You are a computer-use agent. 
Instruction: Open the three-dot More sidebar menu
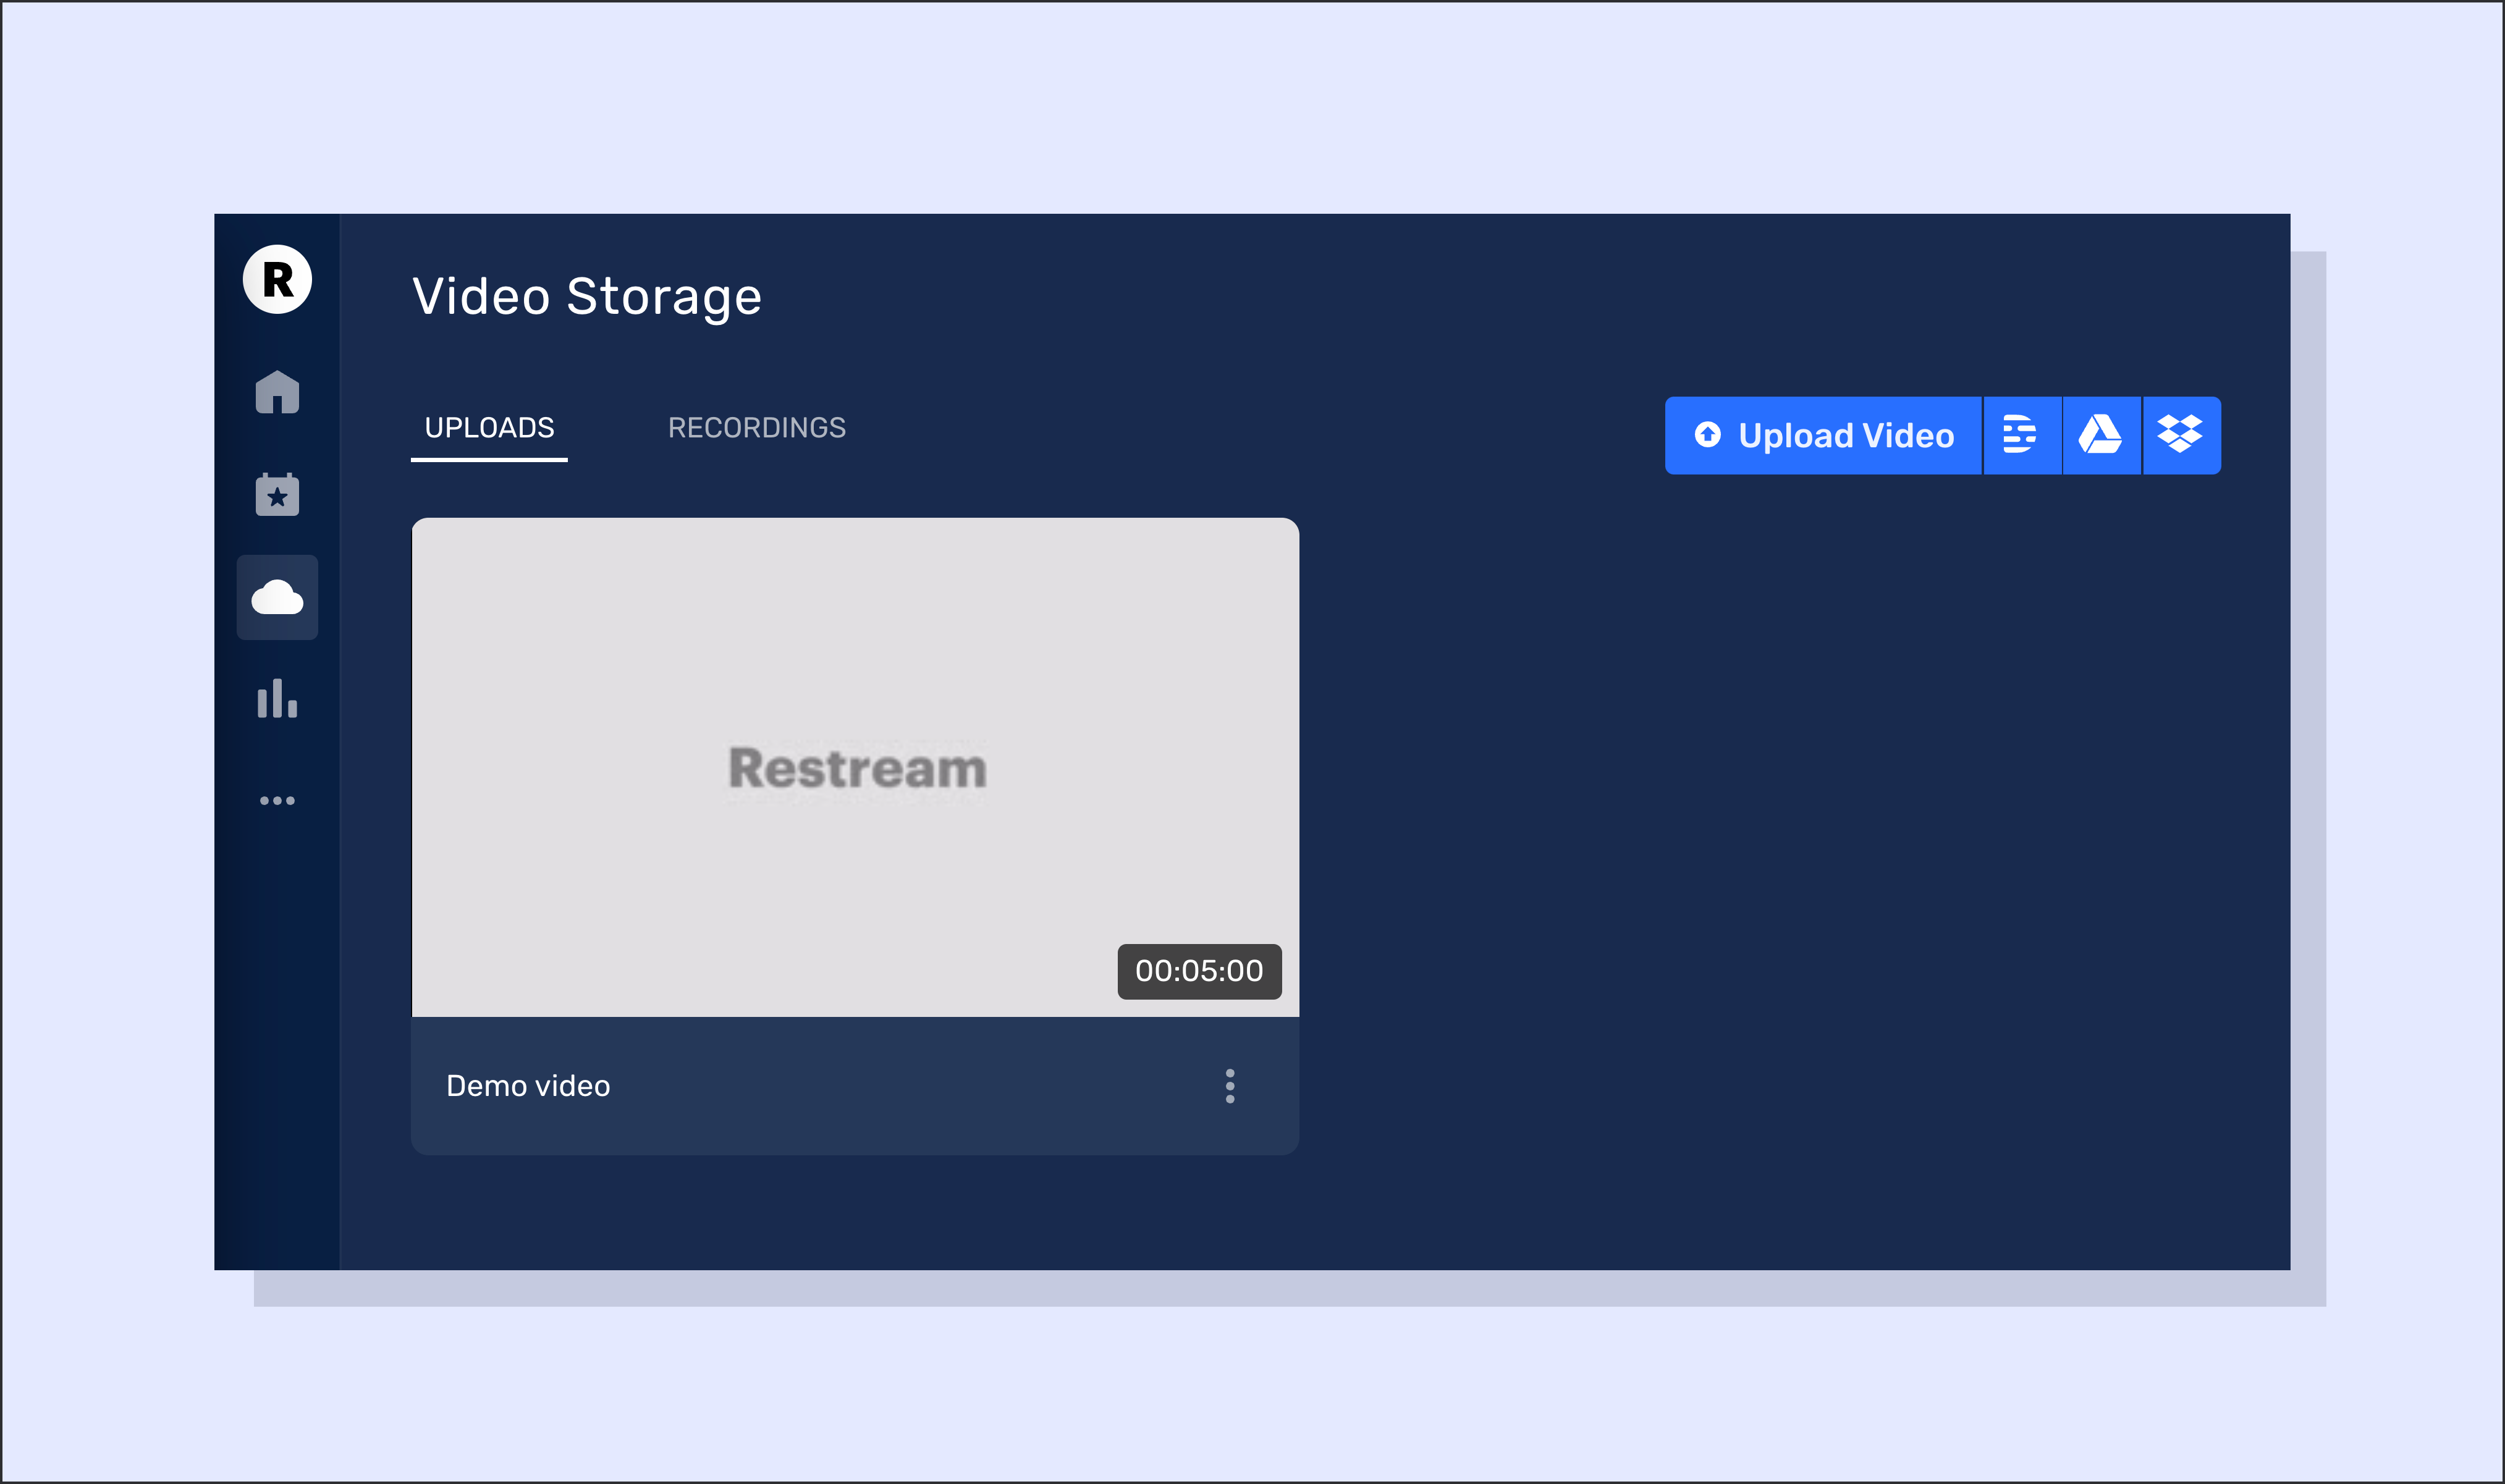(x=277, y=800)
